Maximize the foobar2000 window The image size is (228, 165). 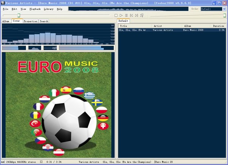pos(219,3)
